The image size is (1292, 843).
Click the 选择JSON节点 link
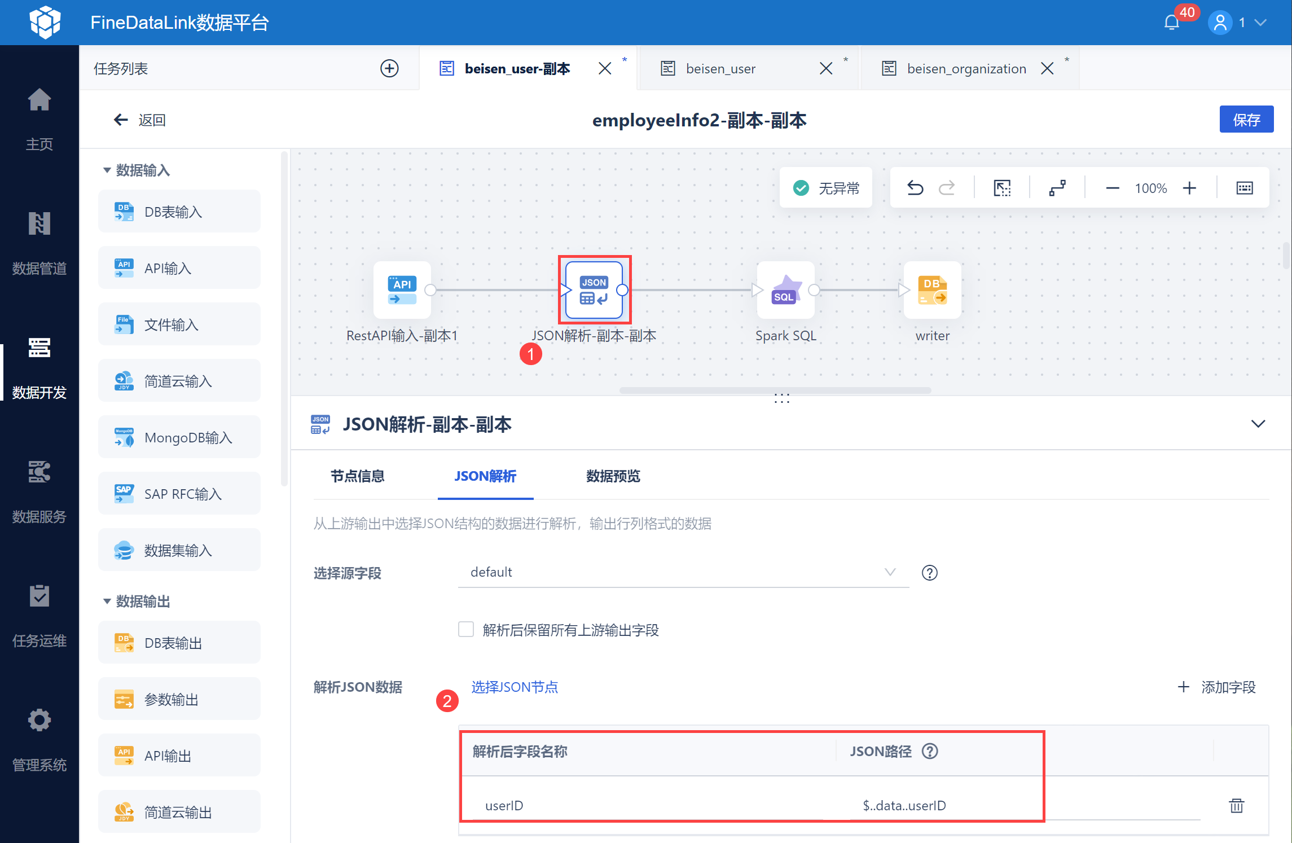point(514,687)
